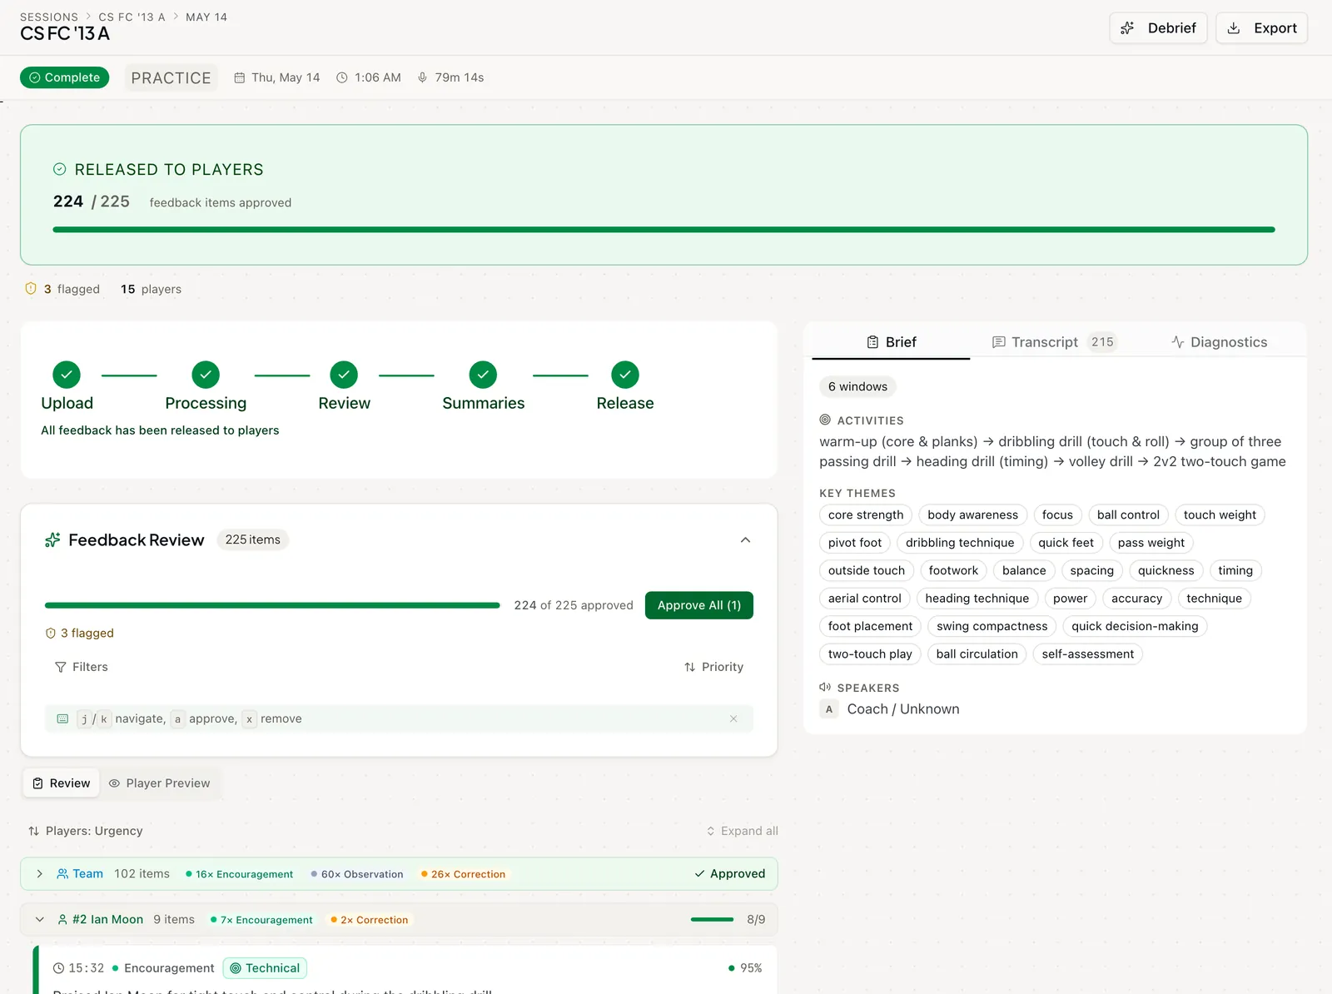Switch to the Transcript tab

(x=1054, y=342)
